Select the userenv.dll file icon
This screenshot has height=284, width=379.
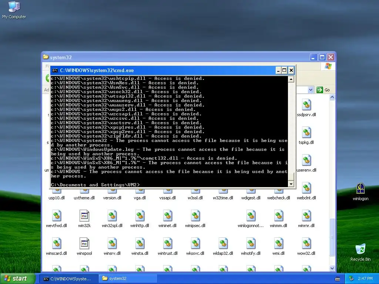(x=306, y=160)
